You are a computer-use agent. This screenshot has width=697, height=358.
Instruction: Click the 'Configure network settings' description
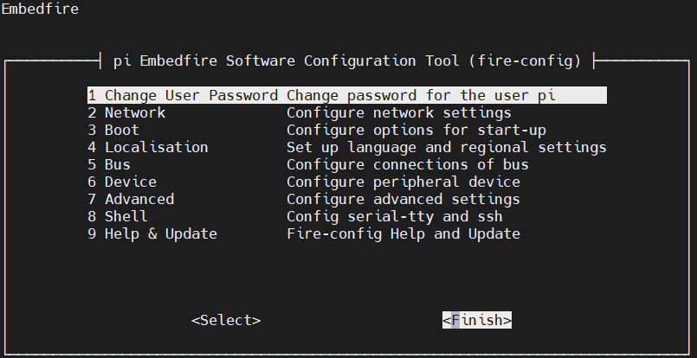(399, 112)
